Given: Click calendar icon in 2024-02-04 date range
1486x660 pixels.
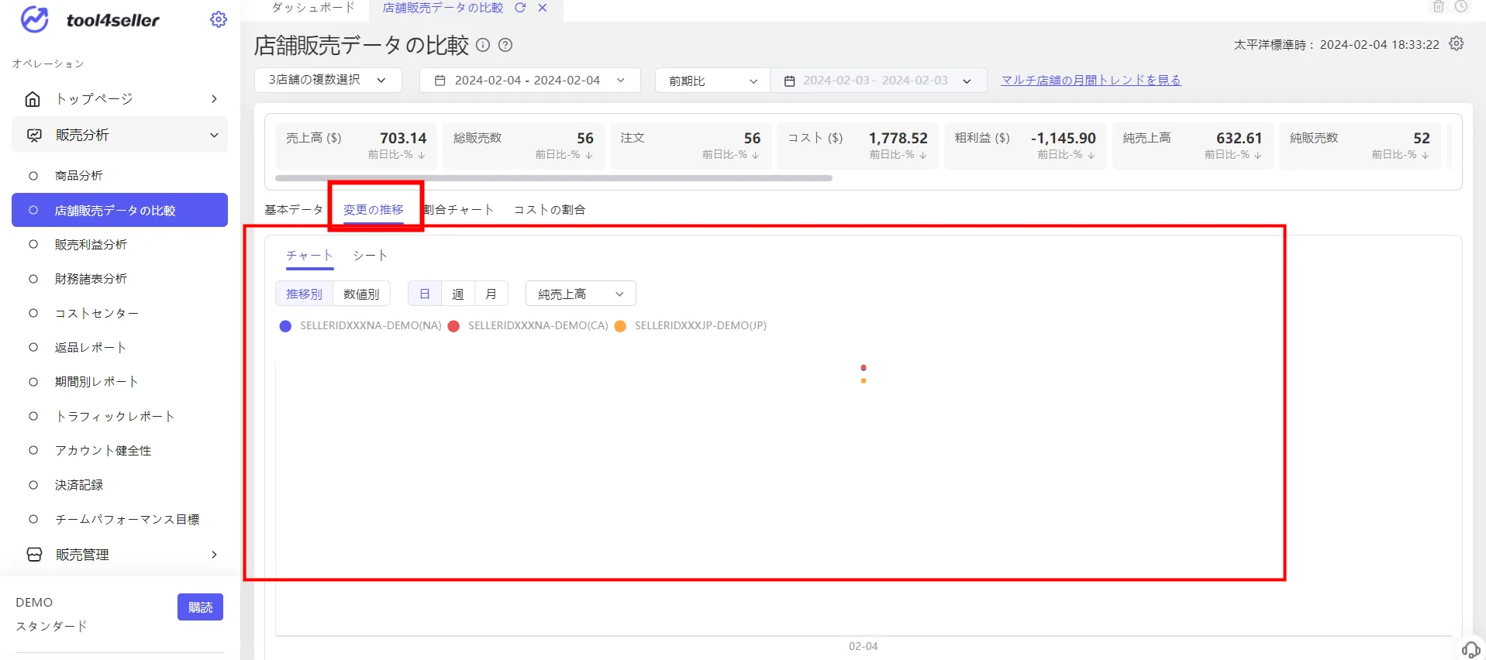Looking at the screenshot, I should tap(440, 81).
